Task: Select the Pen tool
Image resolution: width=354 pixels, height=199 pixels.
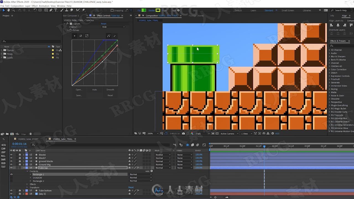Action: [x=51, y=10]
